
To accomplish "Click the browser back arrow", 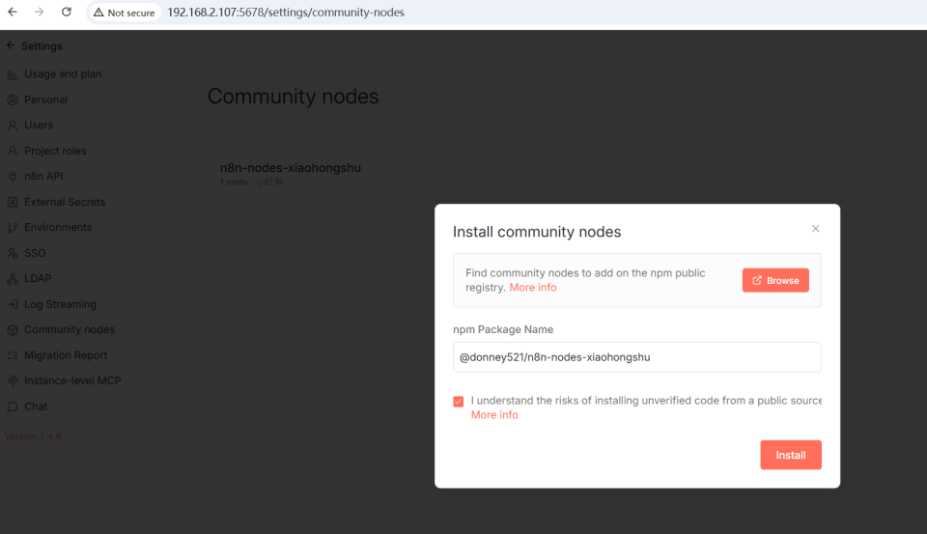I will [13, 13].
